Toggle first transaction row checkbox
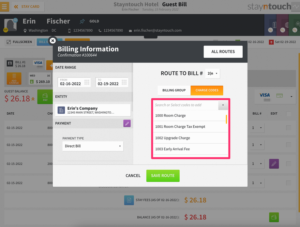This screenshot has height=227, width=300. (289, 128)
